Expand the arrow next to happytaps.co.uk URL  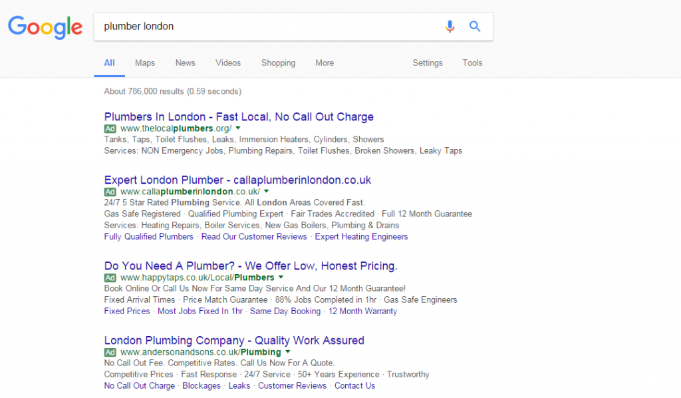click(281, 278)
